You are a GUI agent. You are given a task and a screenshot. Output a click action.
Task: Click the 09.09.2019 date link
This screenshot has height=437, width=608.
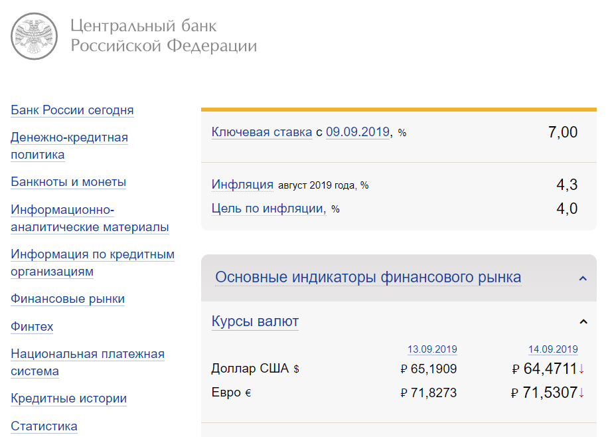pos(358,132)
